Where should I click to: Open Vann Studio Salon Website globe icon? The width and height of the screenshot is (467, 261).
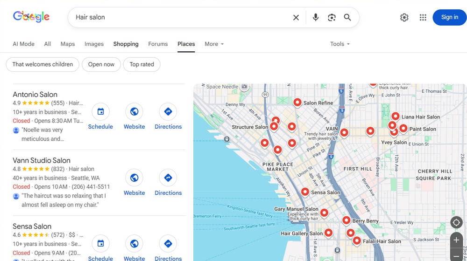point(134,178)
